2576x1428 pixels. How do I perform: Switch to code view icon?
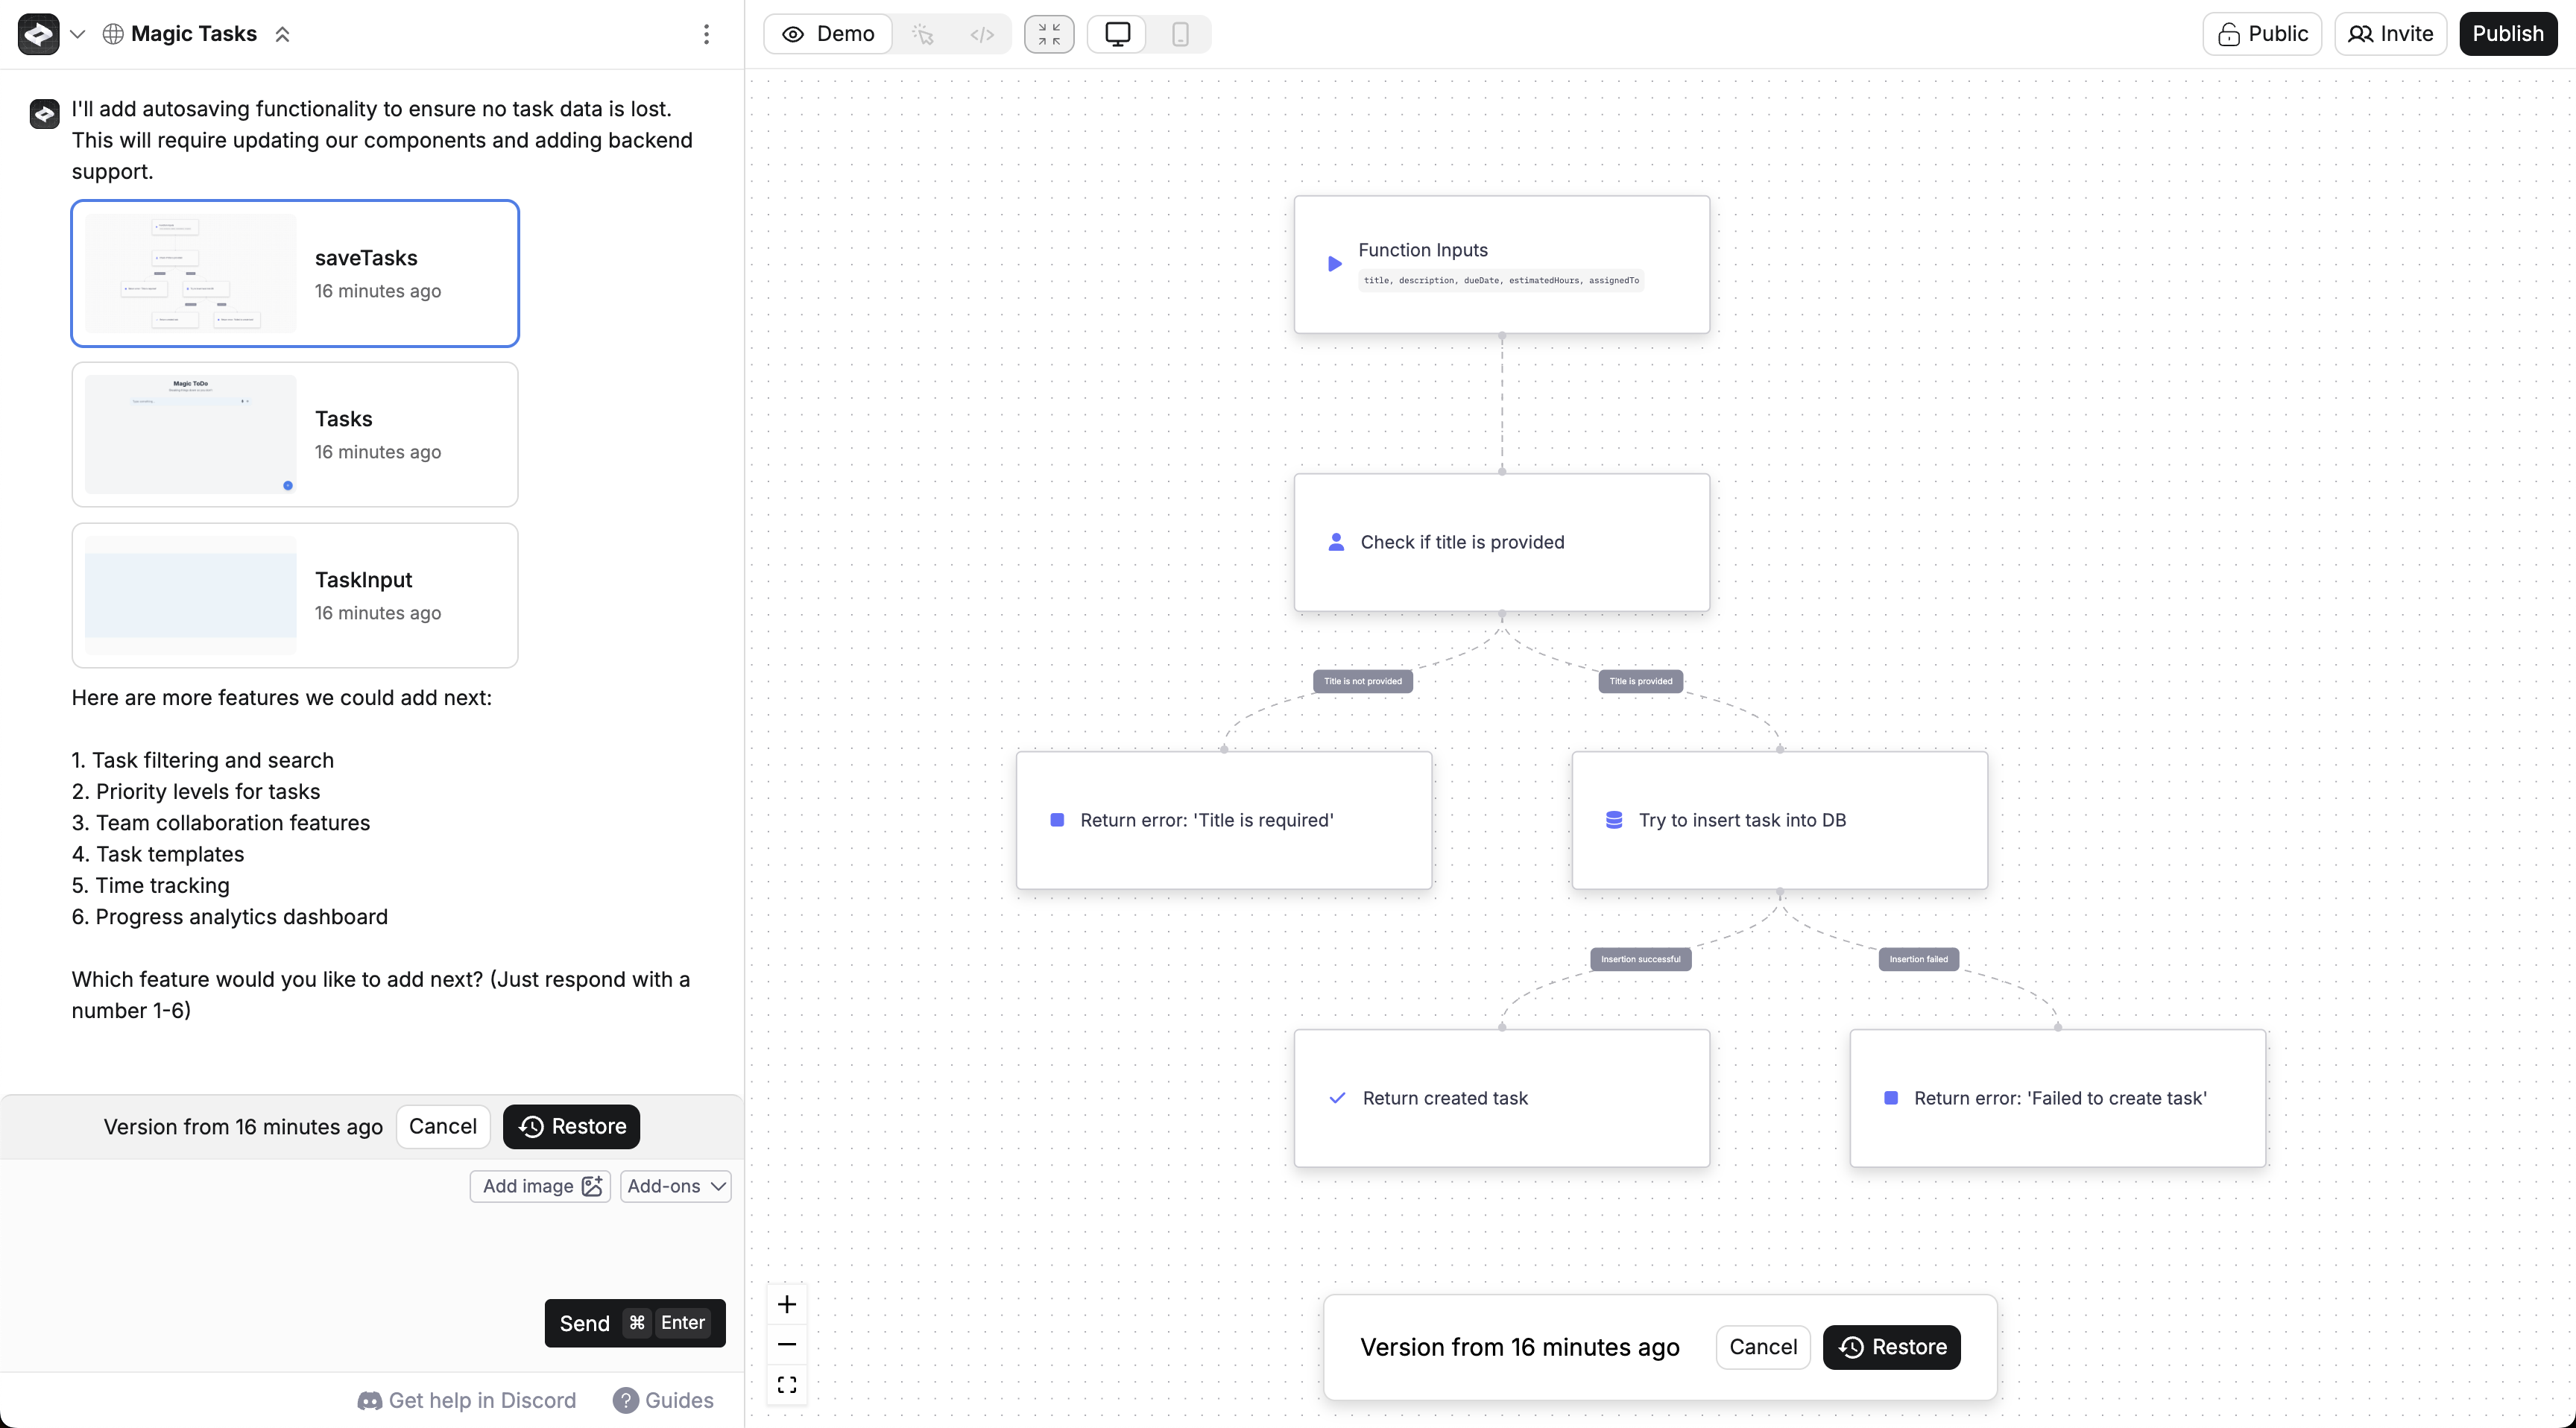click(982, 34)
